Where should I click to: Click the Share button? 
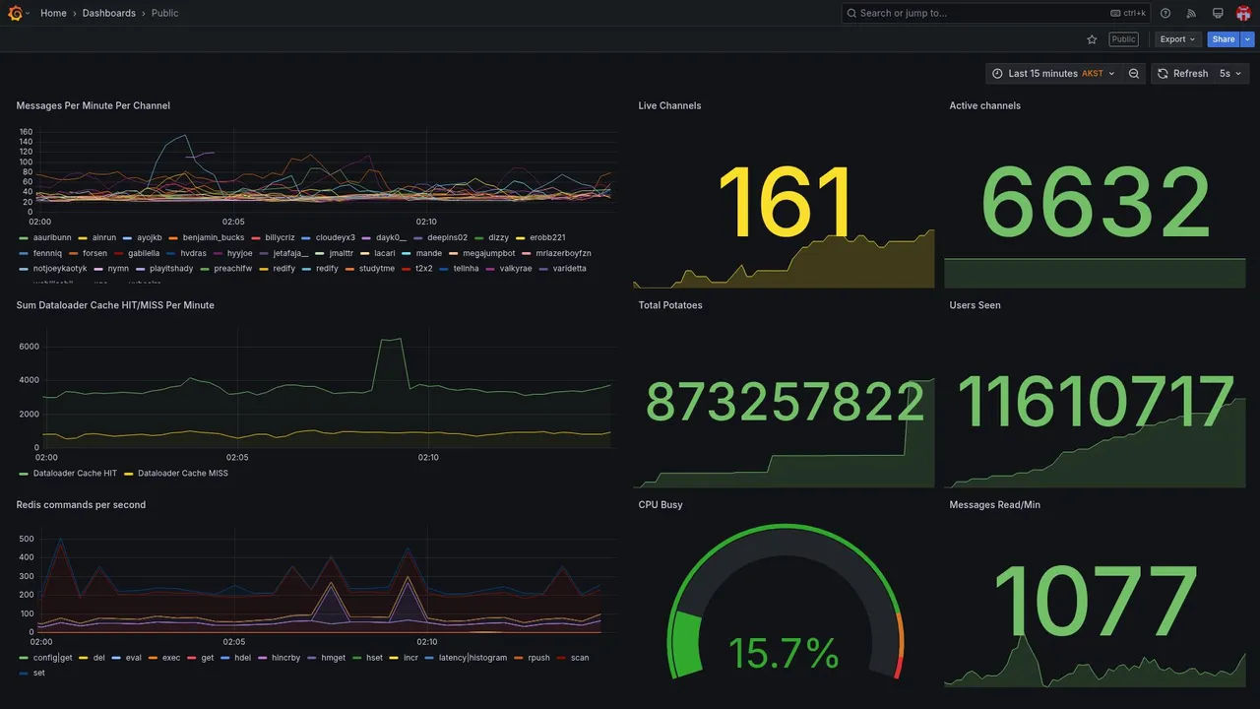[x=1224, y=39]
